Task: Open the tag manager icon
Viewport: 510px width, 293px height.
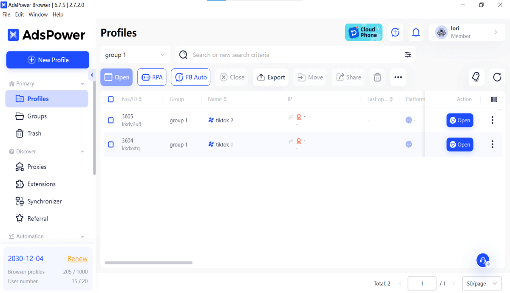Action: (476, 77)
